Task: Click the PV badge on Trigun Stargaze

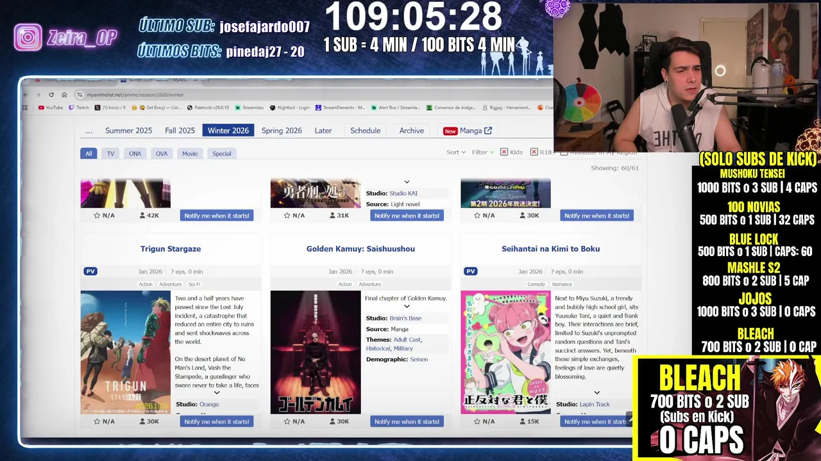Action: (x=90, y=271)
